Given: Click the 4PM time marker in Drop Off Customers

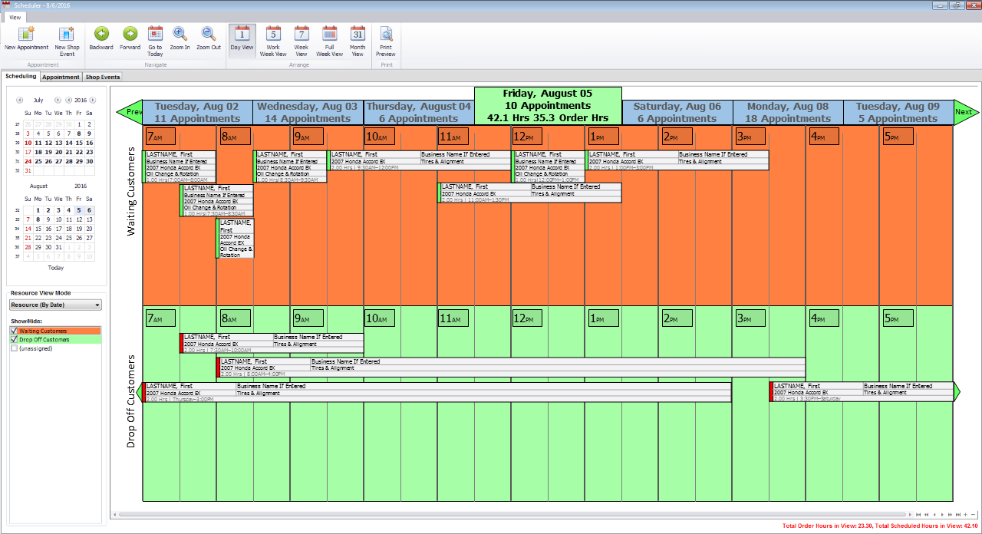Looking at the screenshot, I should point(823,318).
